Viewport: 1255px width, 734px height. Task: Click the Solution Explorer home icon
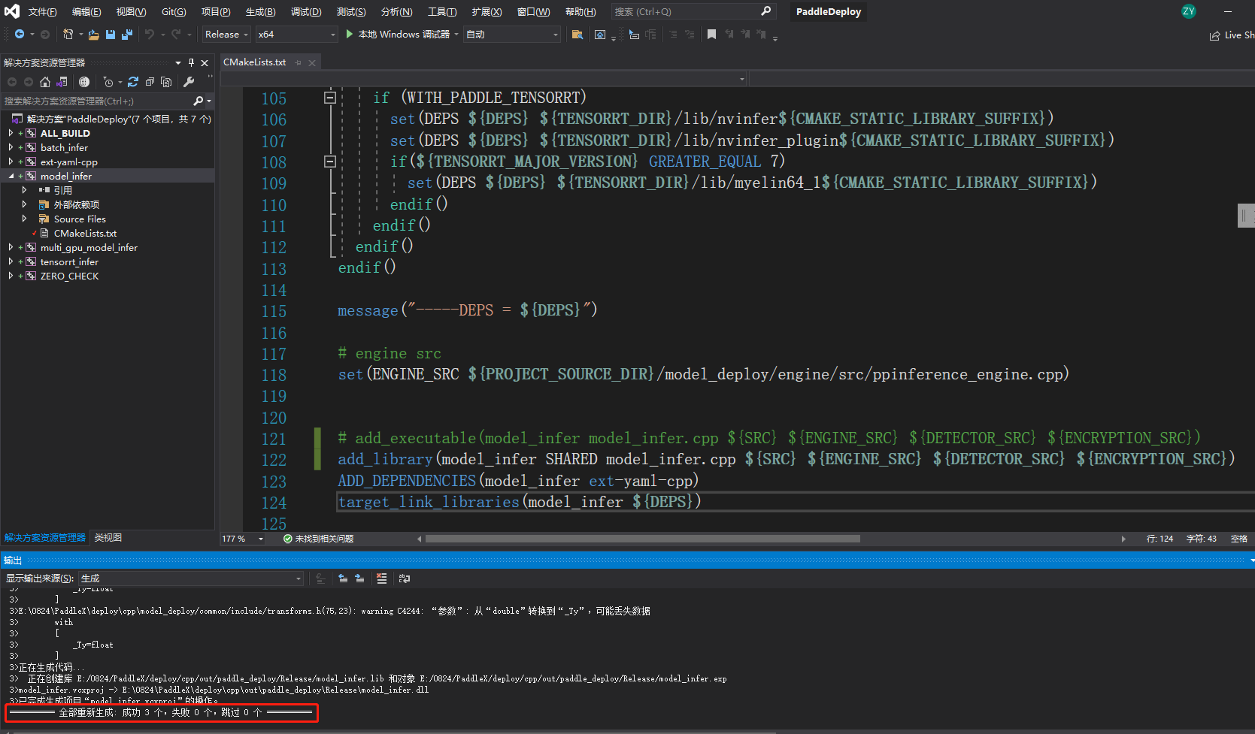45,82
